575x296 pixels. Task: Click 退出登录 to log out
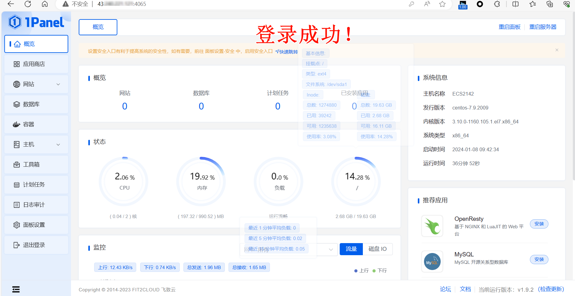pyautogui.click(x=36, y=245)
